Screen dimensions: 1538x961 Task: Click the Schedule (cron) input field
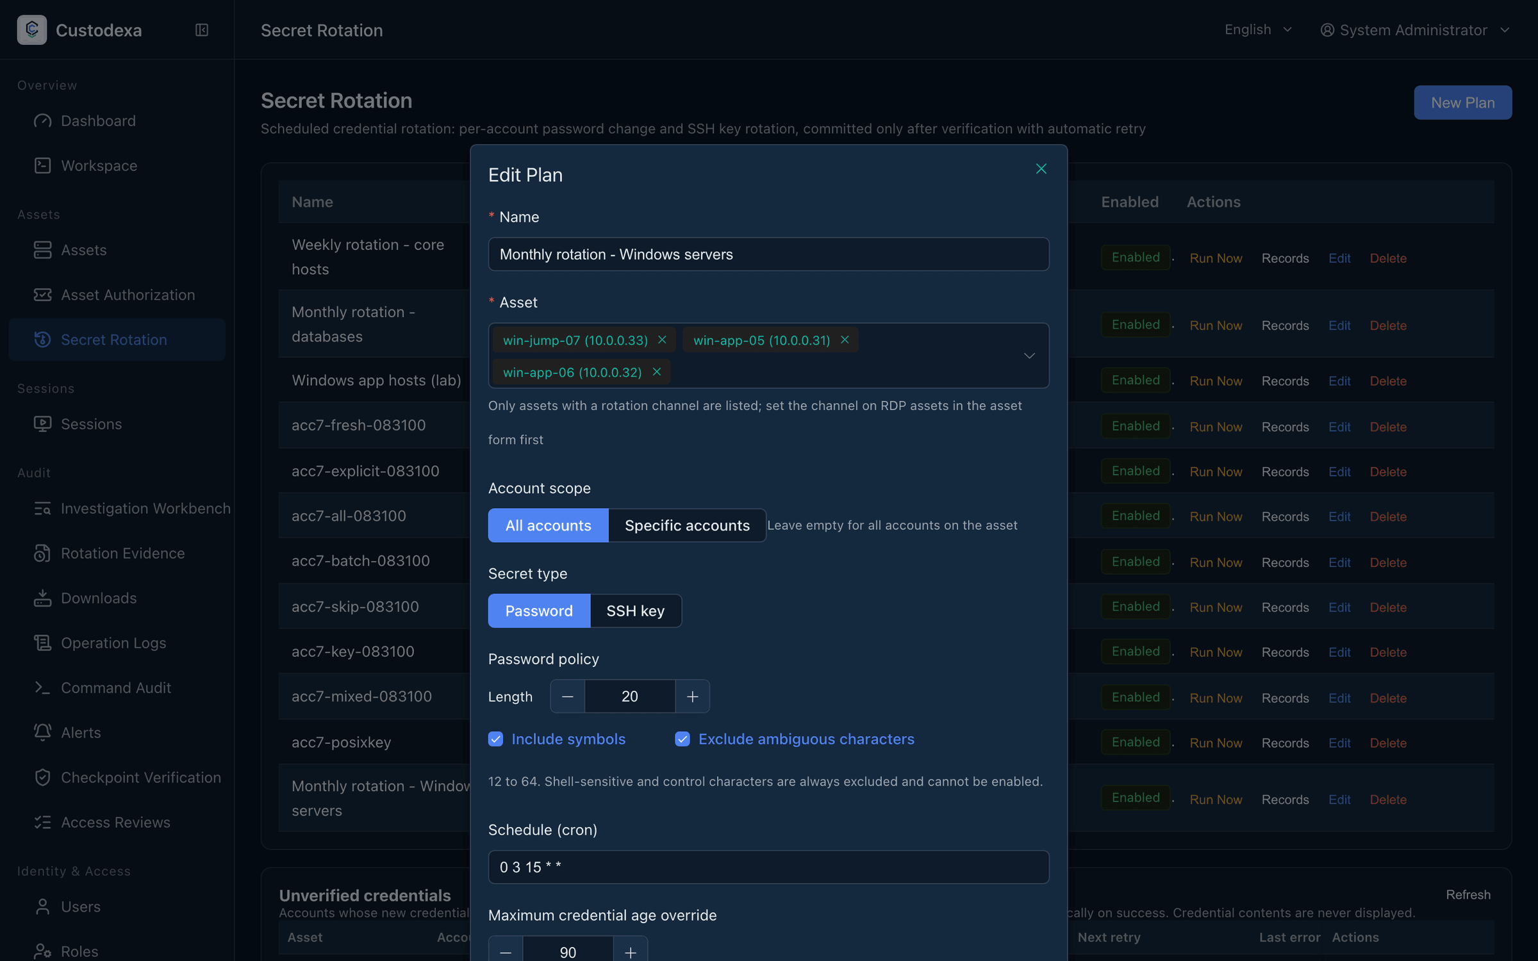coord(768,867)
